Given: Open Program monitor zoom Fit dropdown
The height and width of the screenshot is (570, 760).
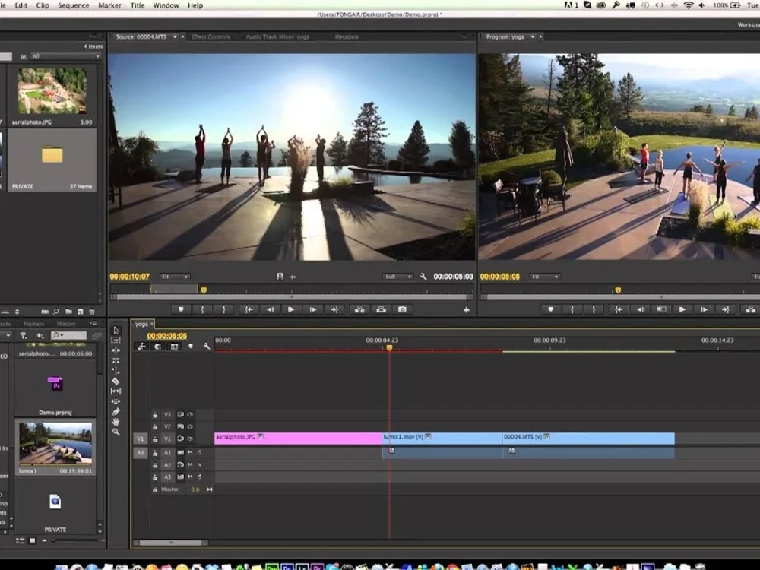Looking at the screenshot, I should point(545,277).
